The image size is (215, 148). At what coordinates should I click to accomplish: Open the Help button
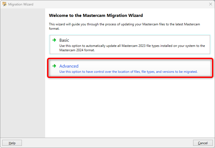pos(12,143)
